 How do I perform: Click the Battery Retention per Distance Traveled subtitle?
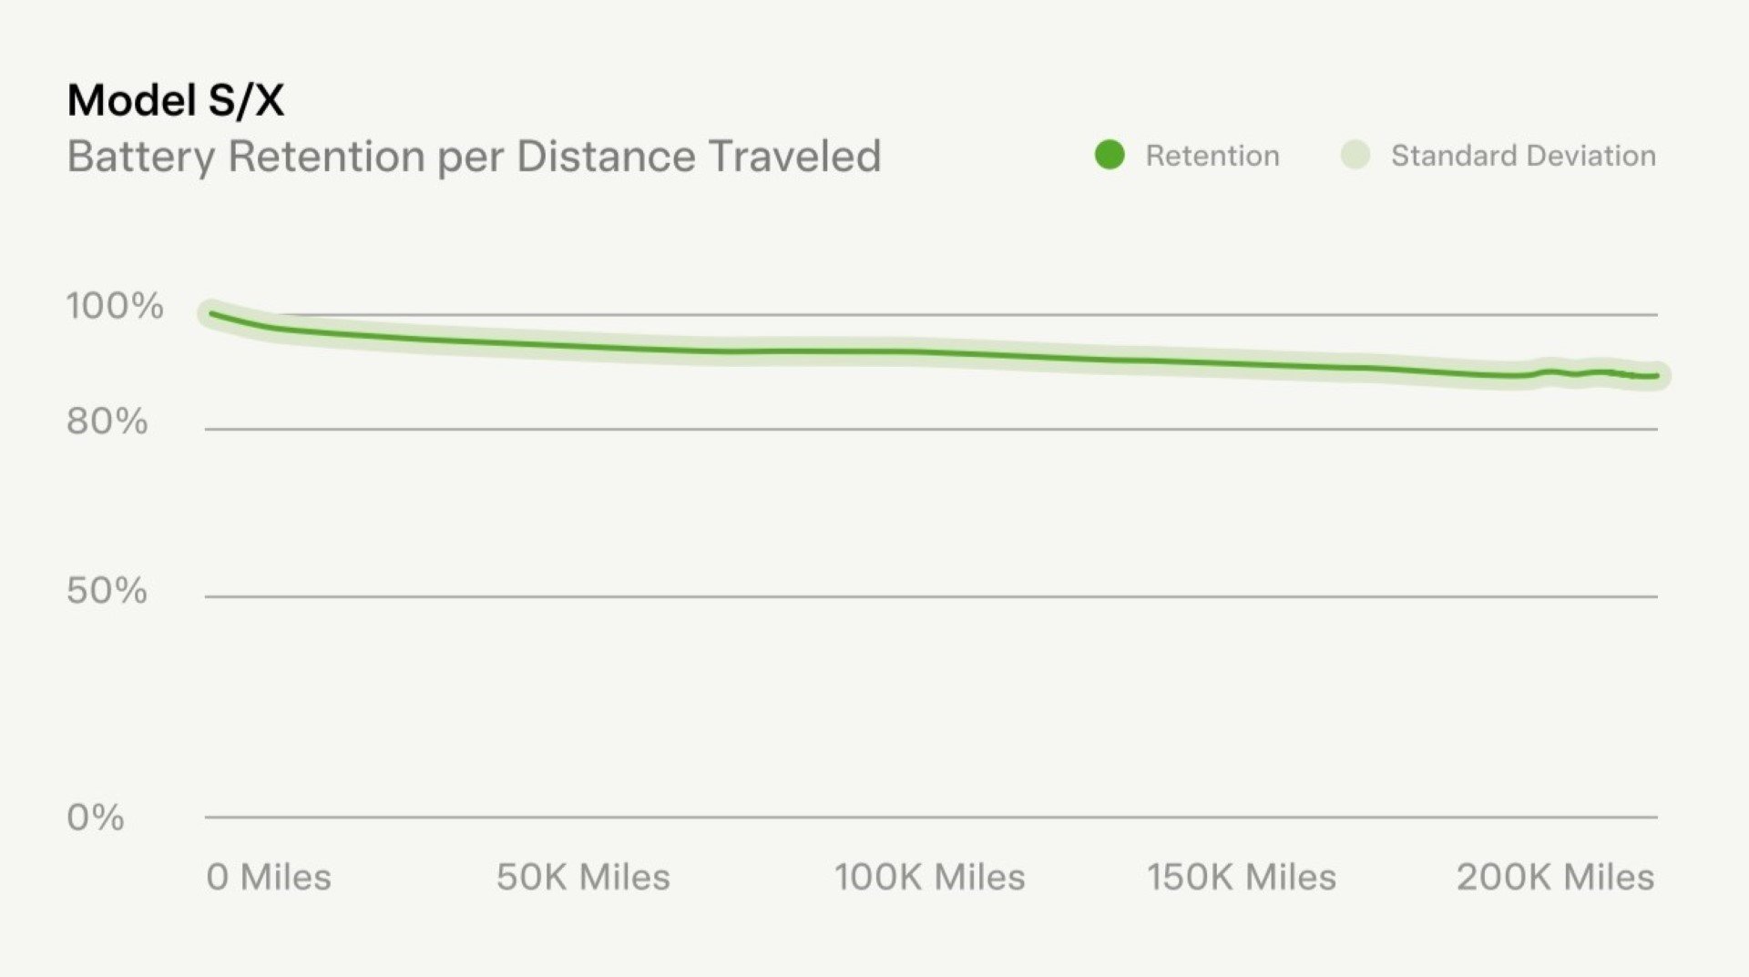coord(474,157)
